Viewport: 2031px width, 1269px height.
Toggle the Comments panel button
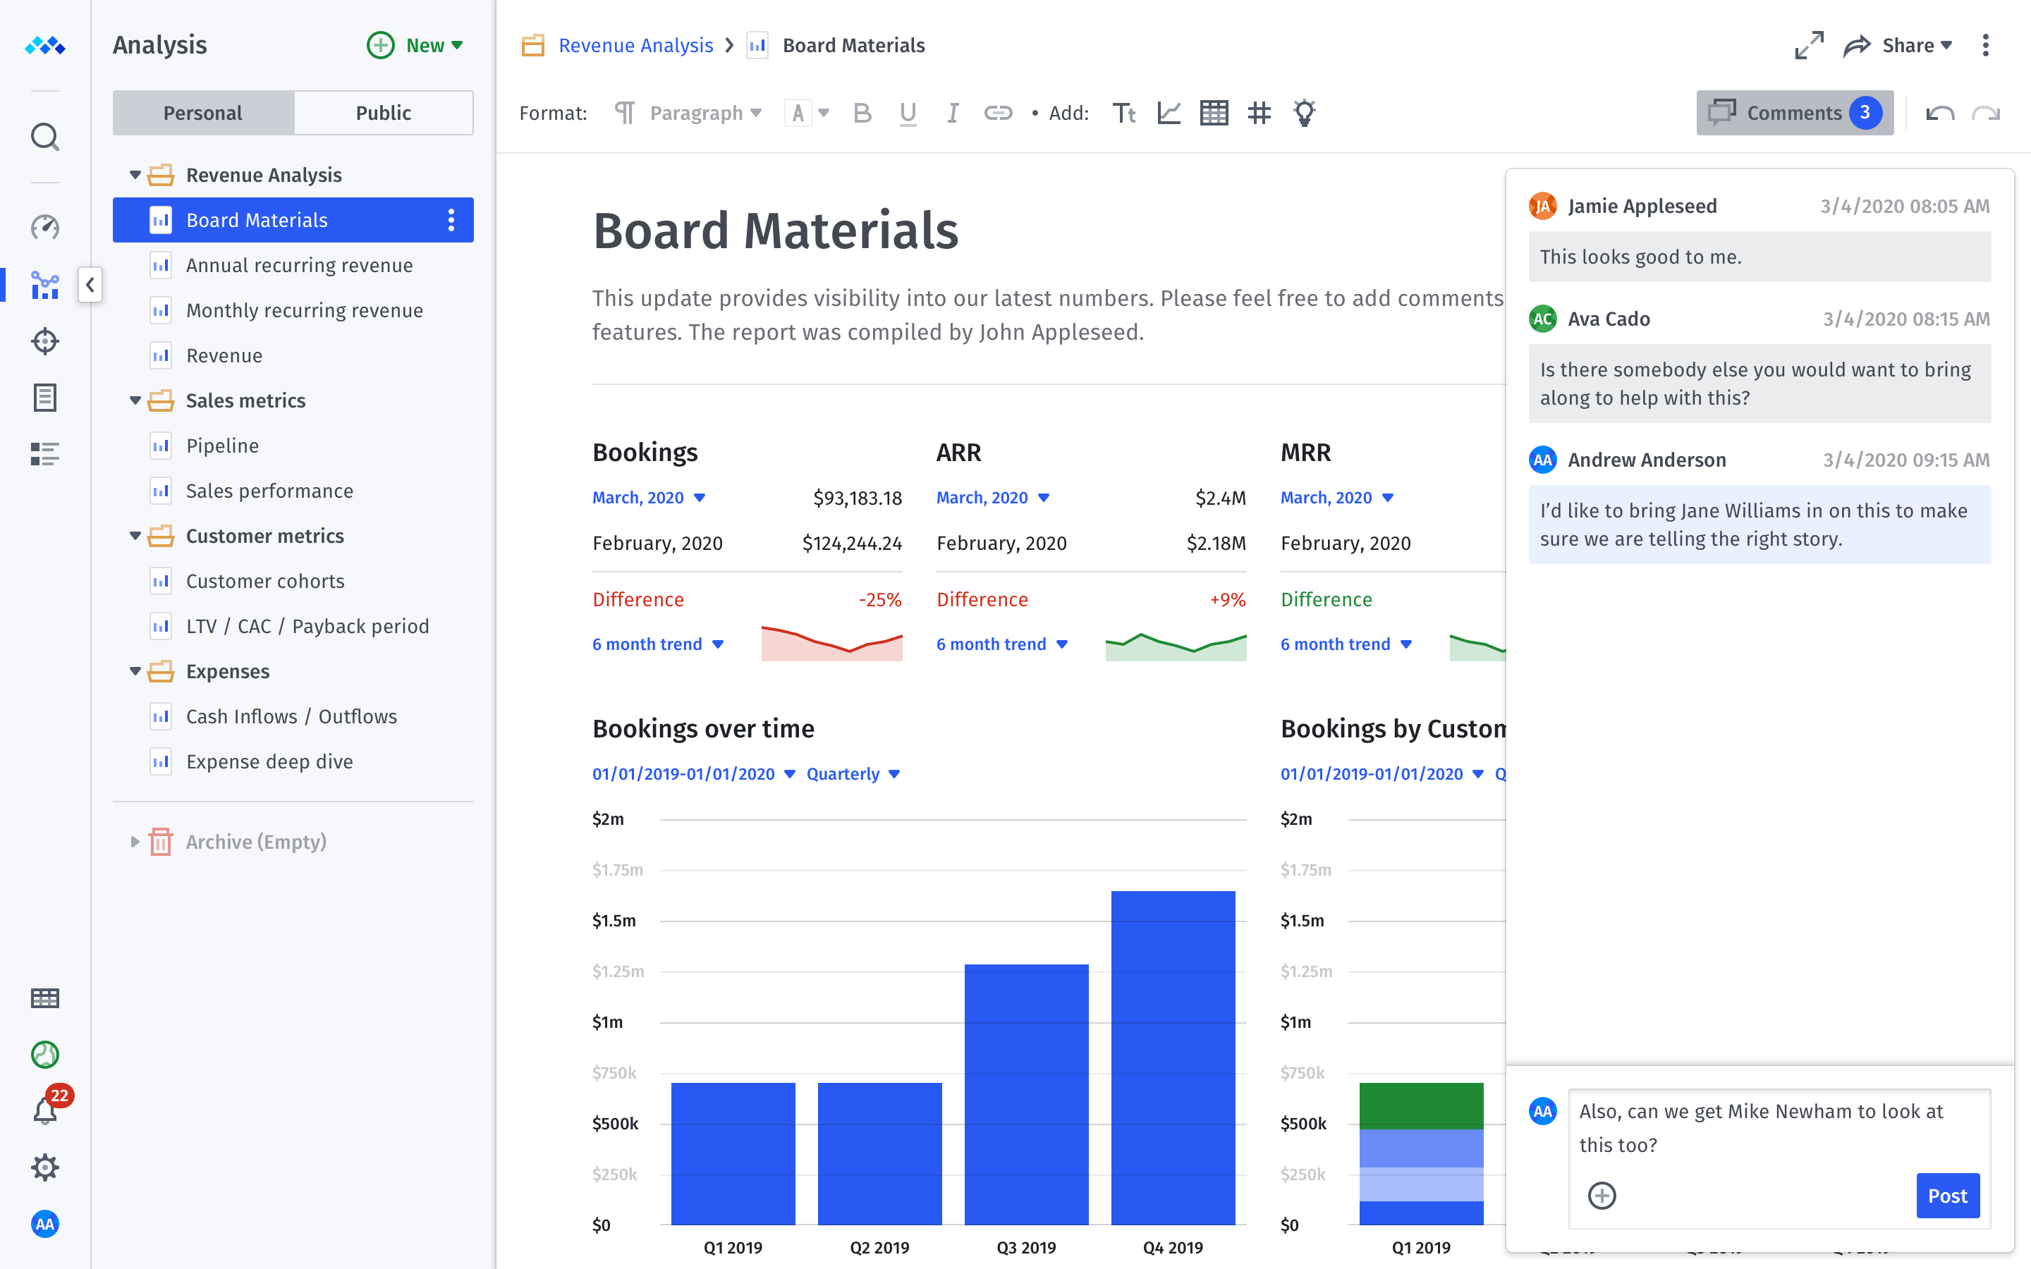(x=1794, y=113)
